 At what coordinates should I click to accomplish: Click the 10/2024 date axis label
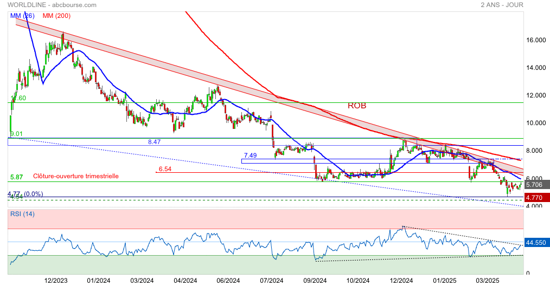pos(358,281)
